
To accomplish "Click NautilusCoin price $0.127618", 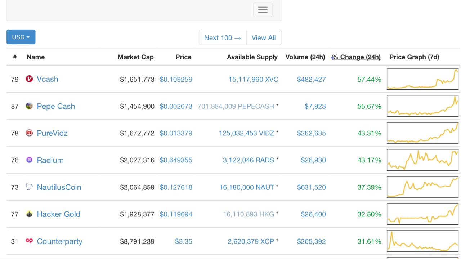I will tap(176, 187).
